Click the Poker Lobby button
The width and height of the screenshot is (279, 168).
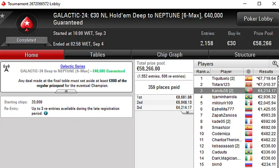(x=258, y=19)
